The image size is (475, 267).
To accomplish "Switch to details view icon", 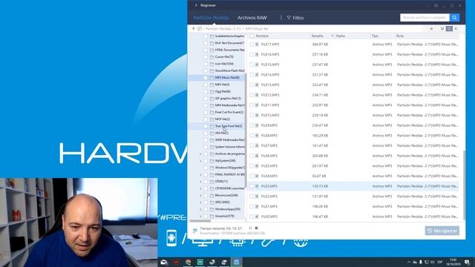I will coord(449,29).
